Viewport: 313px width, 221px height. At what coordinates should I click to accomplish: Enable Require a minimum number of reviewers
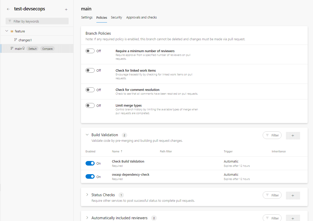[x=90, y=51]
